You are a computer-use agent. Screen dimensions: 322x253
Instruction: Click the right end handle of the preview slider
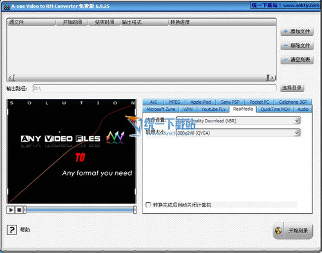click(135, 210)
